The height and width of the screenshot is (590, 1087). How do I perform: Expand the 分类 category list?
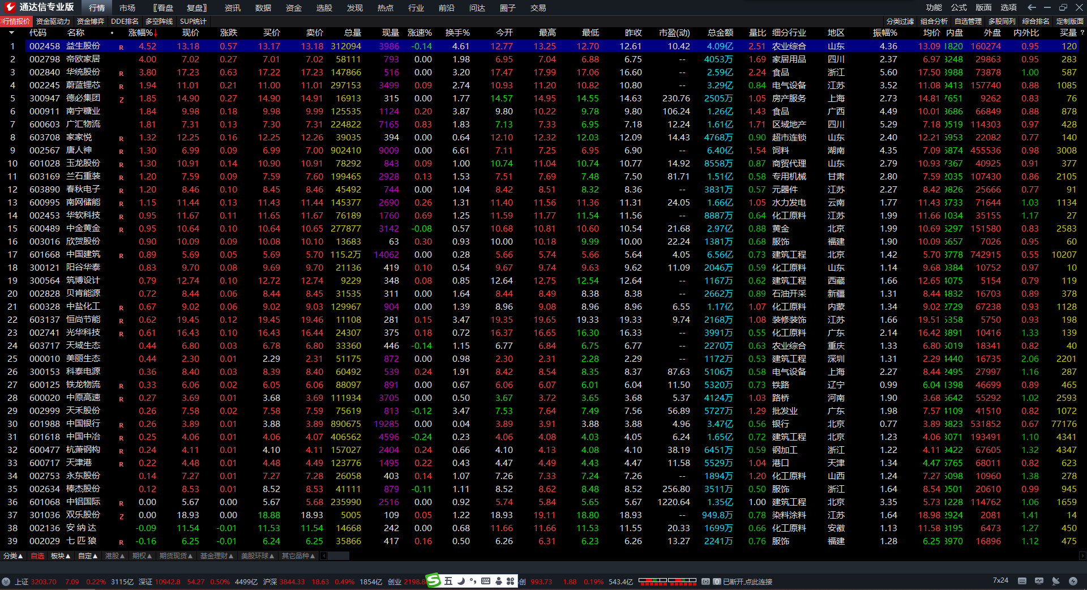pos(13,556)
